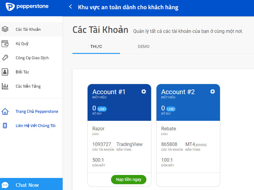Click the contact book icon for Đối Tác

(5, 72)
